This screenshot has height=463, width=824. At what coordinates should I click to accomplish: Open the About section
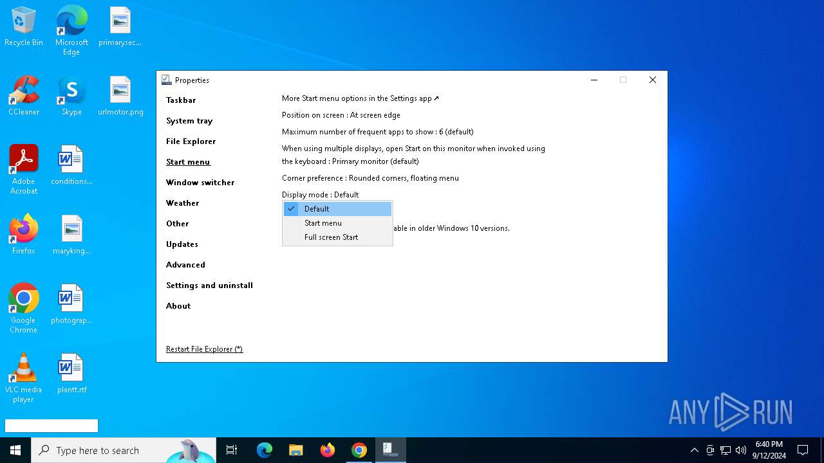[178, 306]
